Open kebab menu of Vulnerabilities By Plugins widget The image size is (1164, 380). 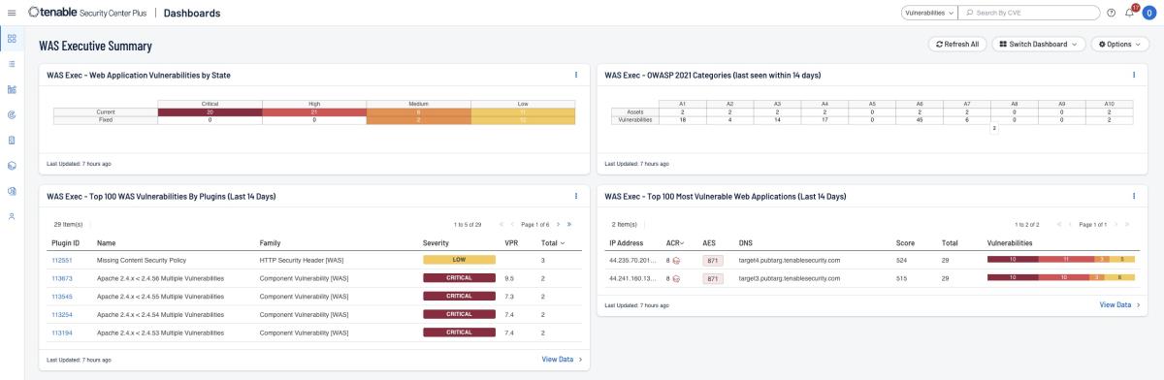pyautogui.click(x=576, y=197)
